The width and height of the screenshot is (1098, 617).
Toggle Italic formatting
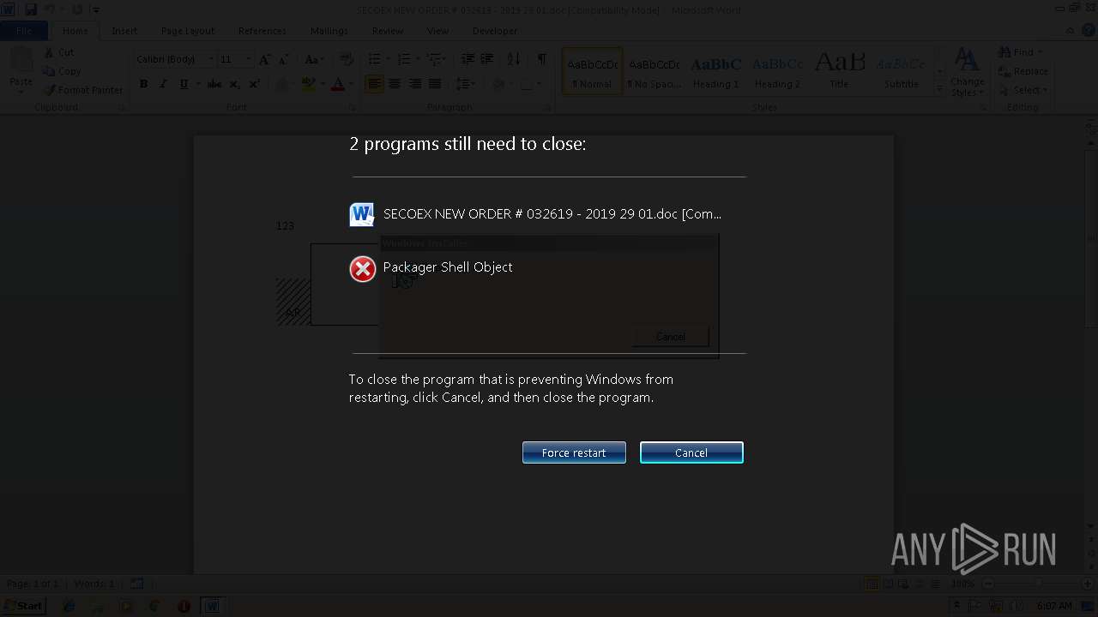(163, 84)
